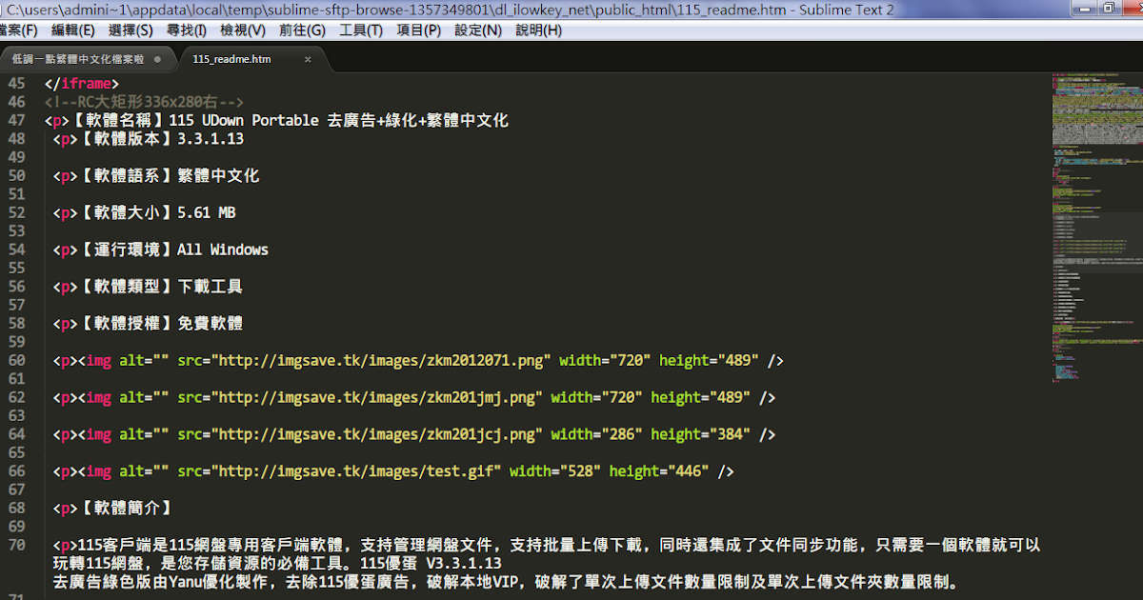Open the 設定(N) preferences menu
1143x600 pixels.
477,30
